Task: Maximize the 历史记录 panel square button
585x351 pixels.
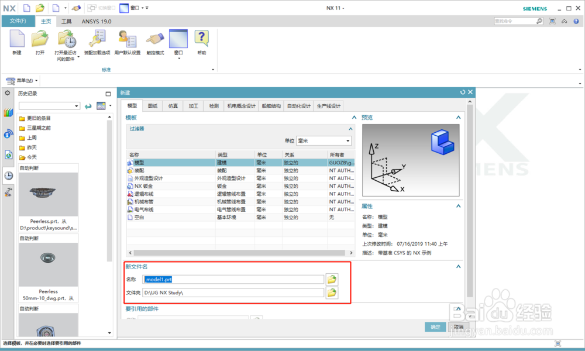Action: tap(108, 94)
